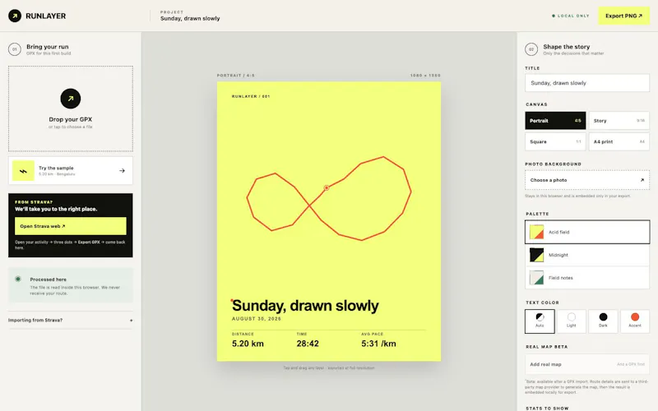The image size is (658, 411).
Task: Click the project name in header
Action: 190,18
